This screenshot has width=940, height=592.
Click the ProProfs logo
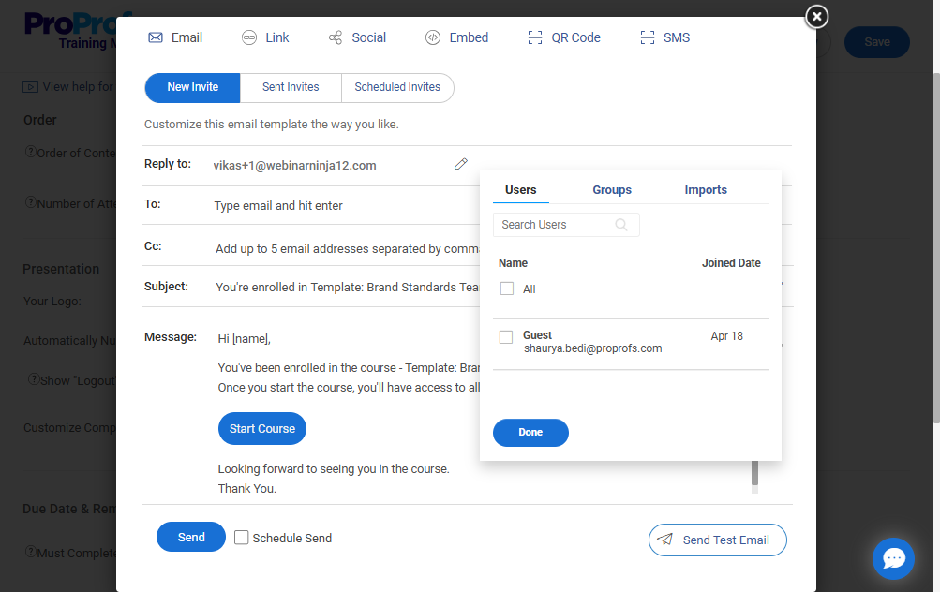(70, 31)
